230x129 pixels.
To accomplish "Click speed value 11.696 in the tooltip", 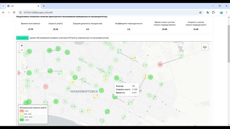I will pos(134,89).
